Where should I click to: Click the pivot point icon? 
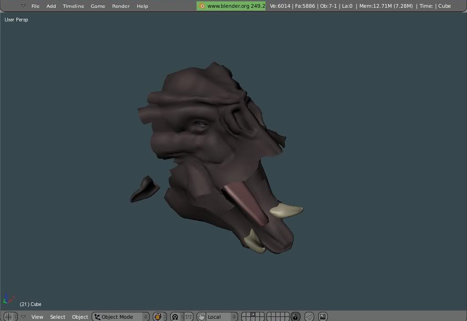[176, 316]
